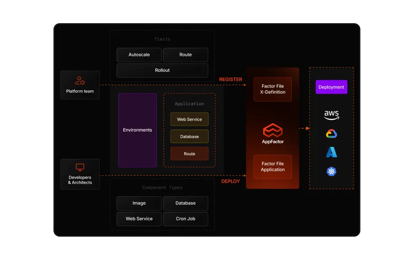Open the Factor File Application card
Screen dimensions: 413x259
coord(273,167)
